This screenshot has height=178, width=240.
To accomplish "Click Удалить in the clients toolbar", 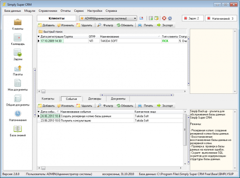I will point(85,25).
